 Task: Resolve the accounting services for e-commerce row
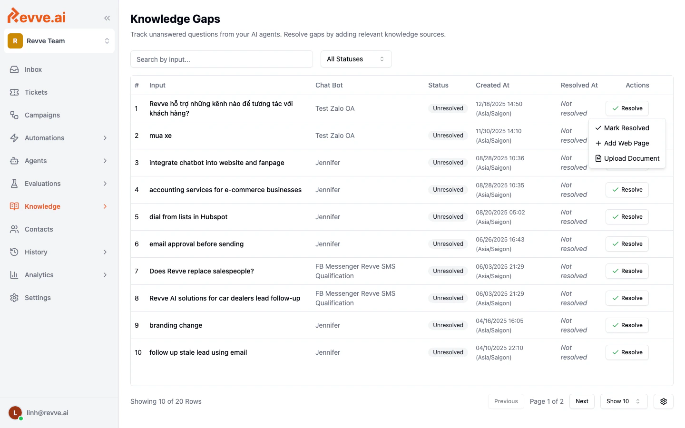(627, 190)
